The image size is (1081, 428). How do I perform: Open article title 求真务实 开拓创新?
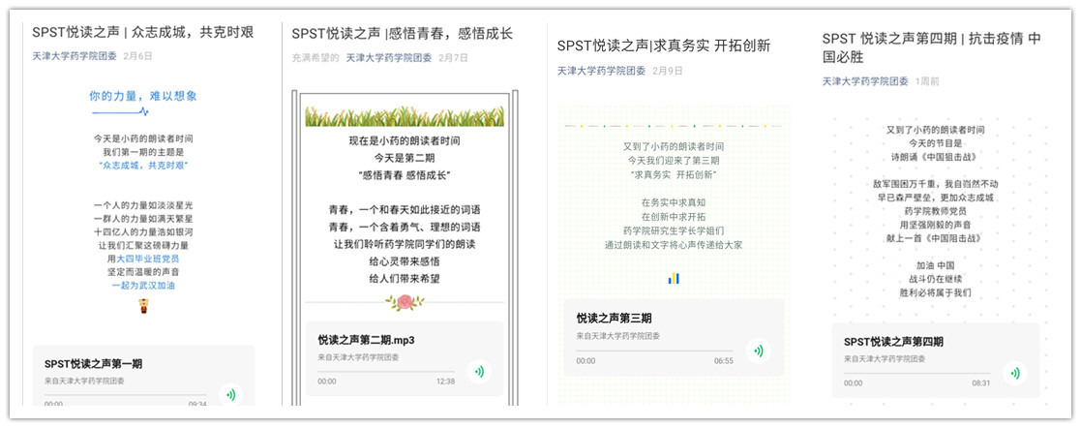tap(663, 46)
